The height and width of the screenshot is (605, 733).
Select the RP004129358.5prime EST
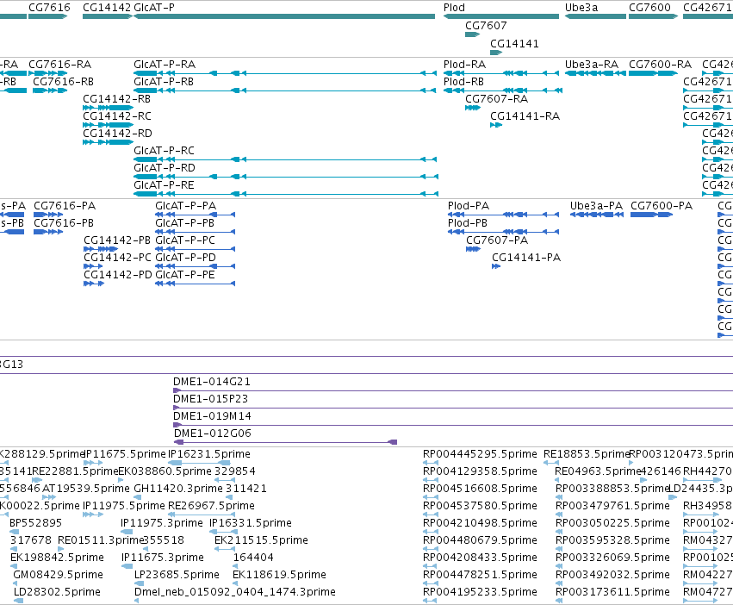[x=431, y=480]
